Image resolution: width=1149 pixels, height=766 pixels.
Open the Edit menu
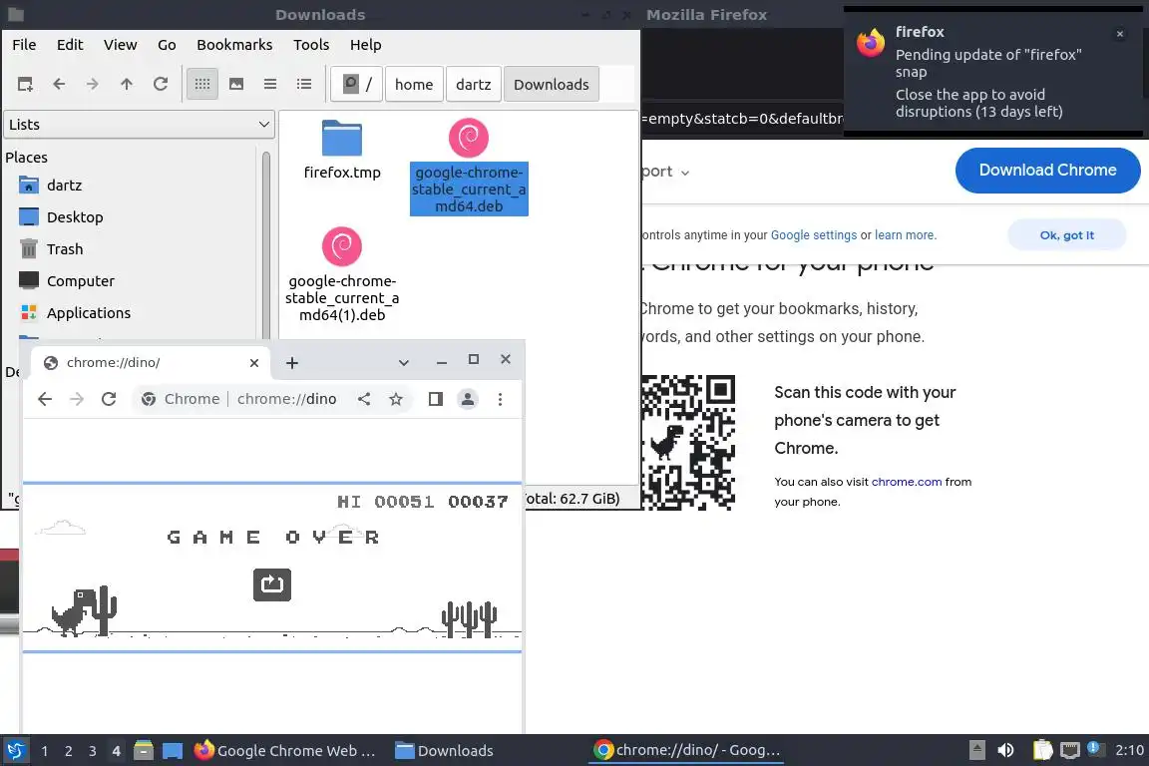coord(70,45)
